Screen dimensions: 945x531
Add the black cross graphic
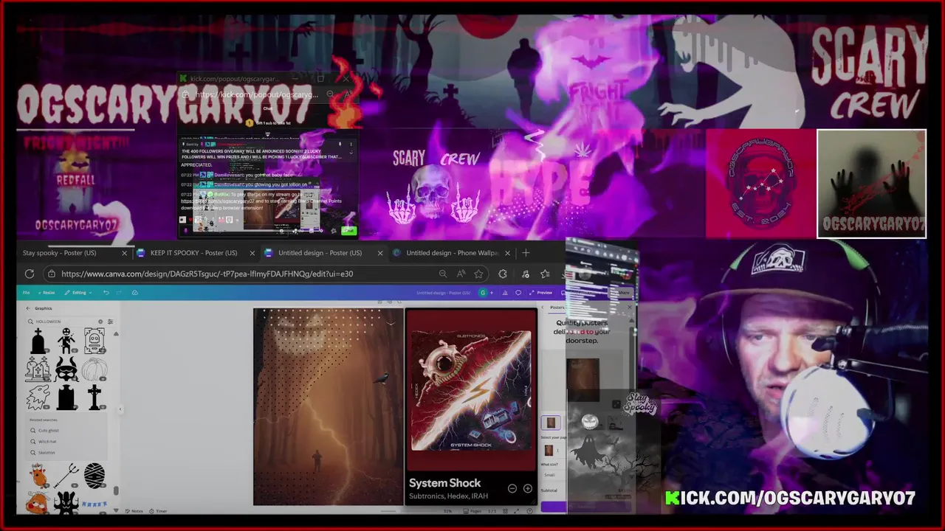(94, 398)
